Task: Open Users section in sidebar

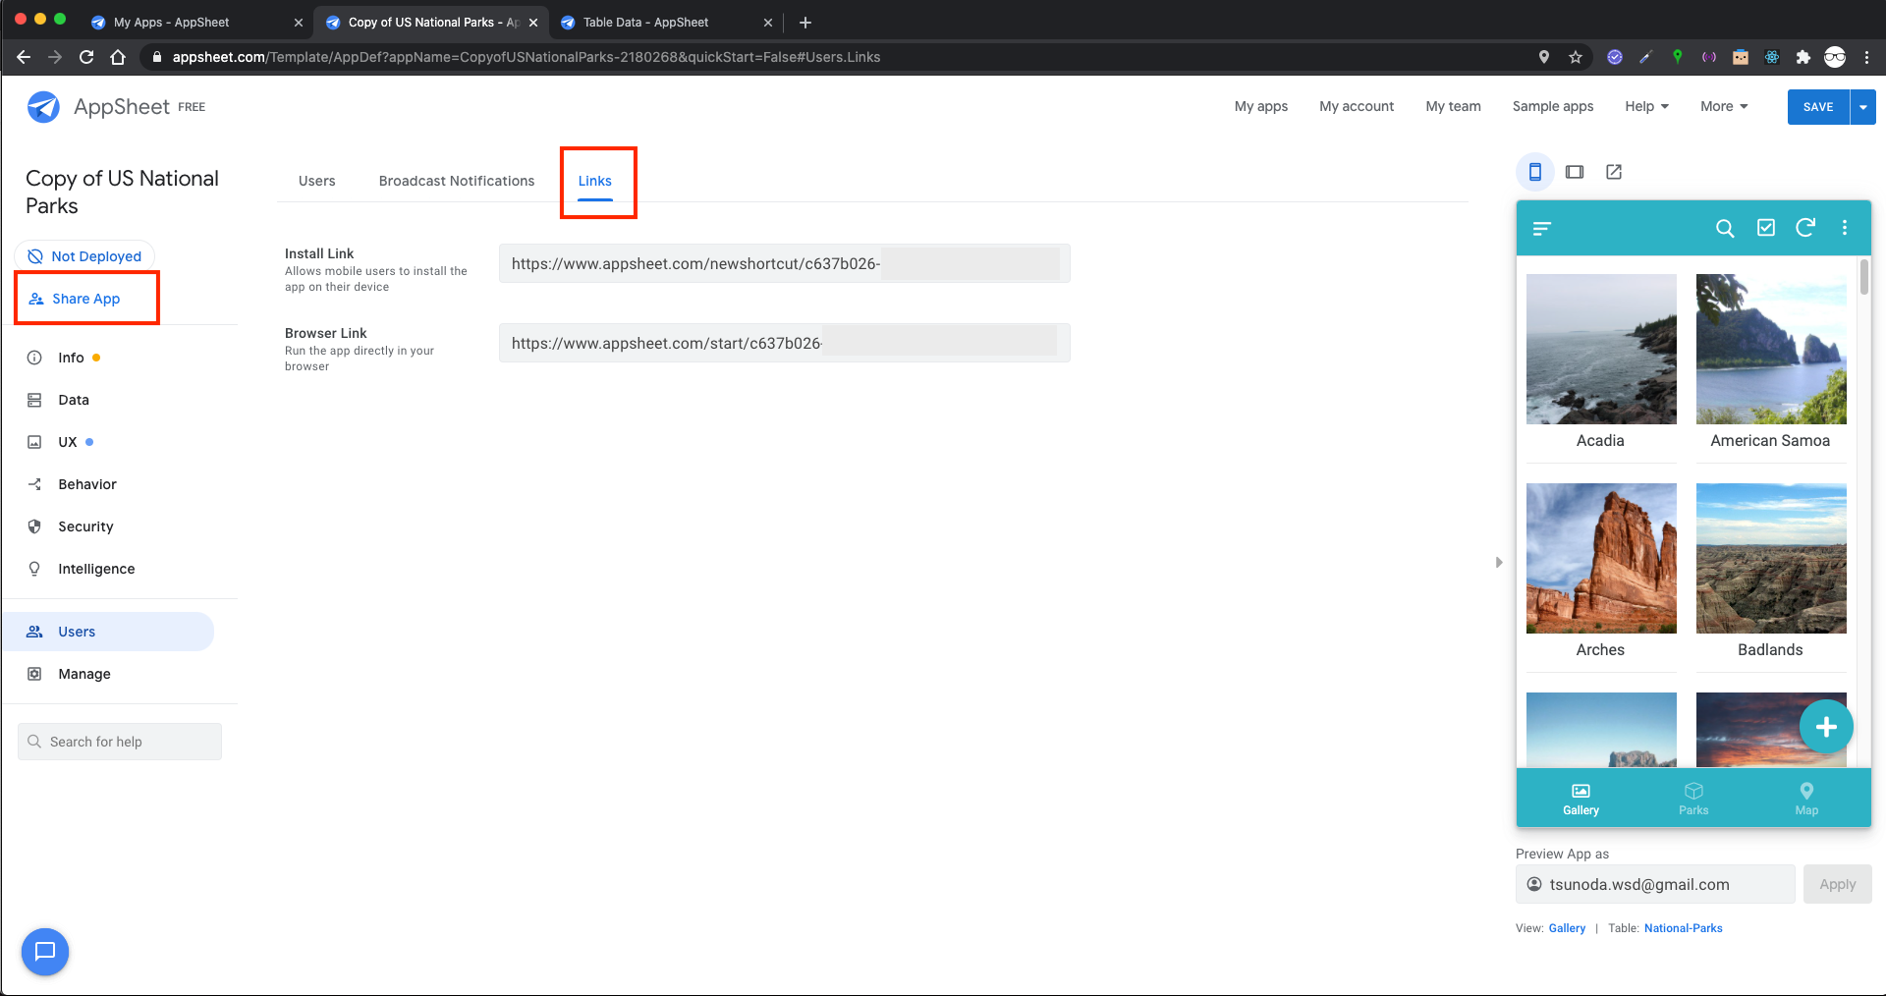Action: click(x=108, y=632)
